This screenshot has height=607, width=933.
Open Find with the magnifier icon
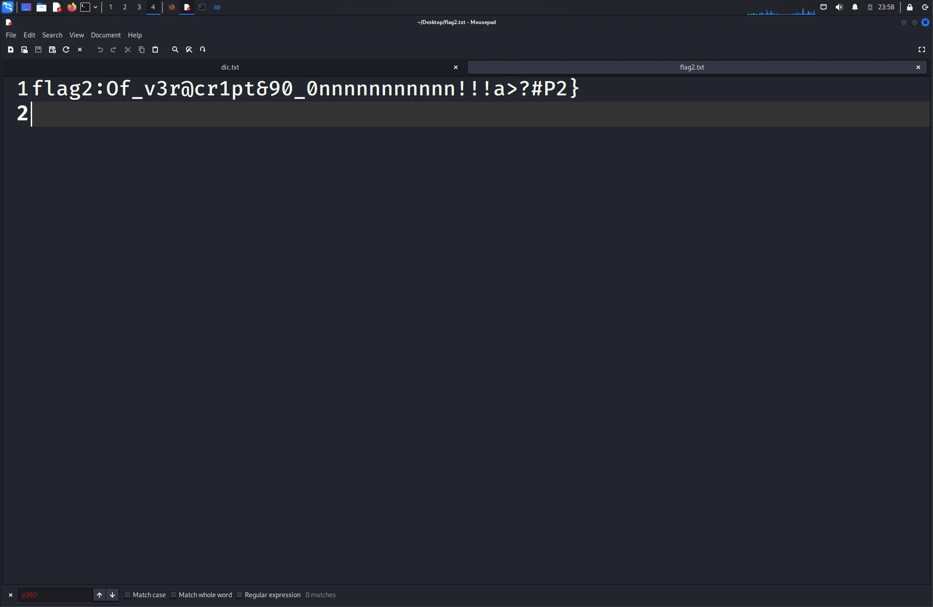[x=175, y=49]
